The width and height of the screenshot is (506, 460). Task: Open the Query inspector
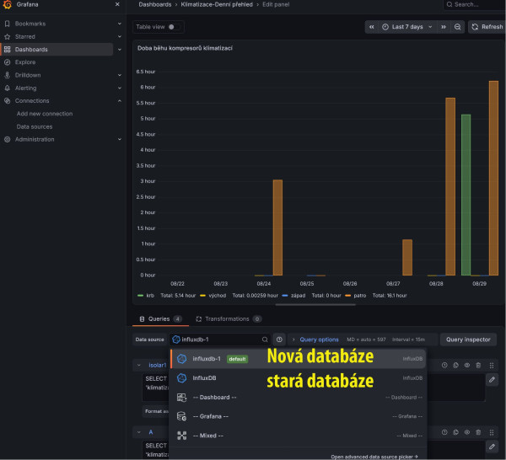(x=468, y=340)
